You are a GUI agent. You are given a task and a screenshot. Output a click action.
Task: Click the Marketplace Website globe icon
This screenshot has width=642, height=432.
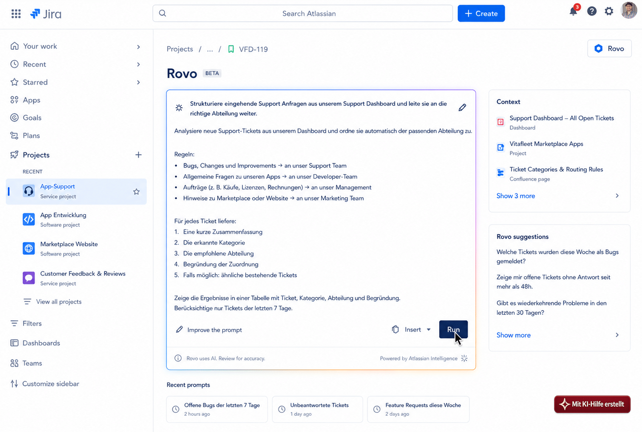point(29,248)
